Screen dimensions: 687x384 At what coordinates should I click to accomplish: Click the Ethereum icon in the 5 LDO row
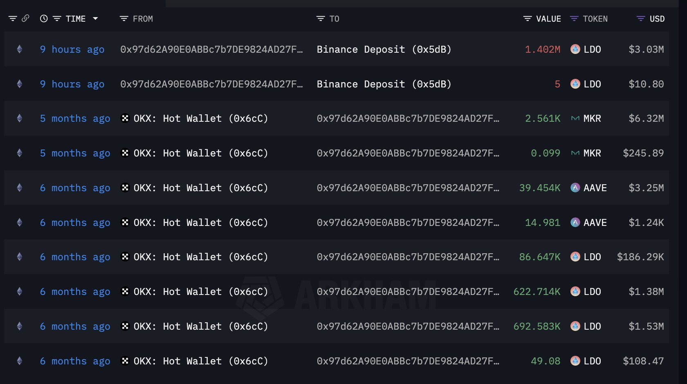[19, 84]
